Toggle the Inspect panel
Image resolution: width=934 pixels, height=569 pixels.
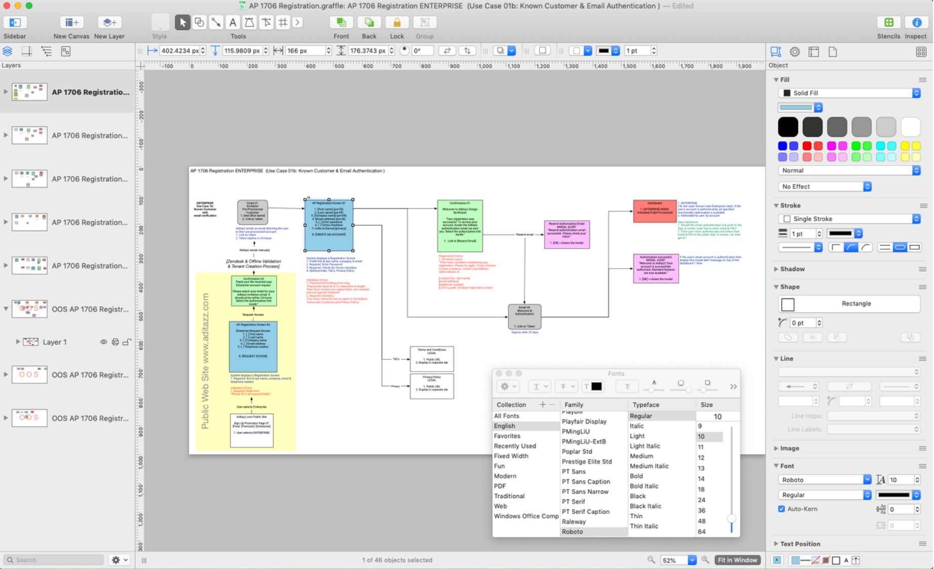pyautogui.click(x=916, y=23)
